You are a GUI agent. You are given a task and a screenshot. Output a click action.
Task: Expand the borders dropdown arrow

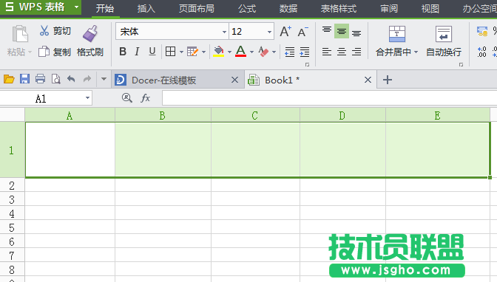pos(181,52)
